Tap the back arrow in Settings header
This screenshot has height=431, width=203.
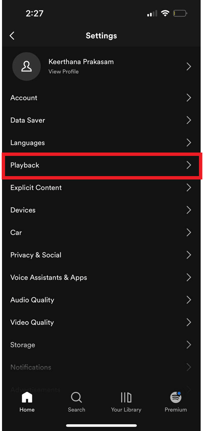pyautogui.click(x=12, y=36)
